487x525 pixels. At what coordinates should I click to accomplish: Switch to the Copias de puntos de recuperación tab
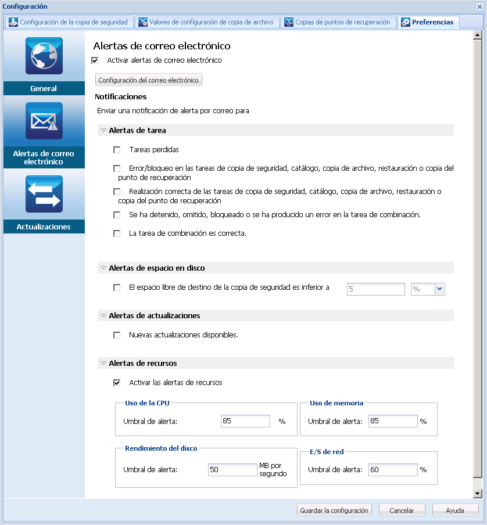tap(337, 22)
